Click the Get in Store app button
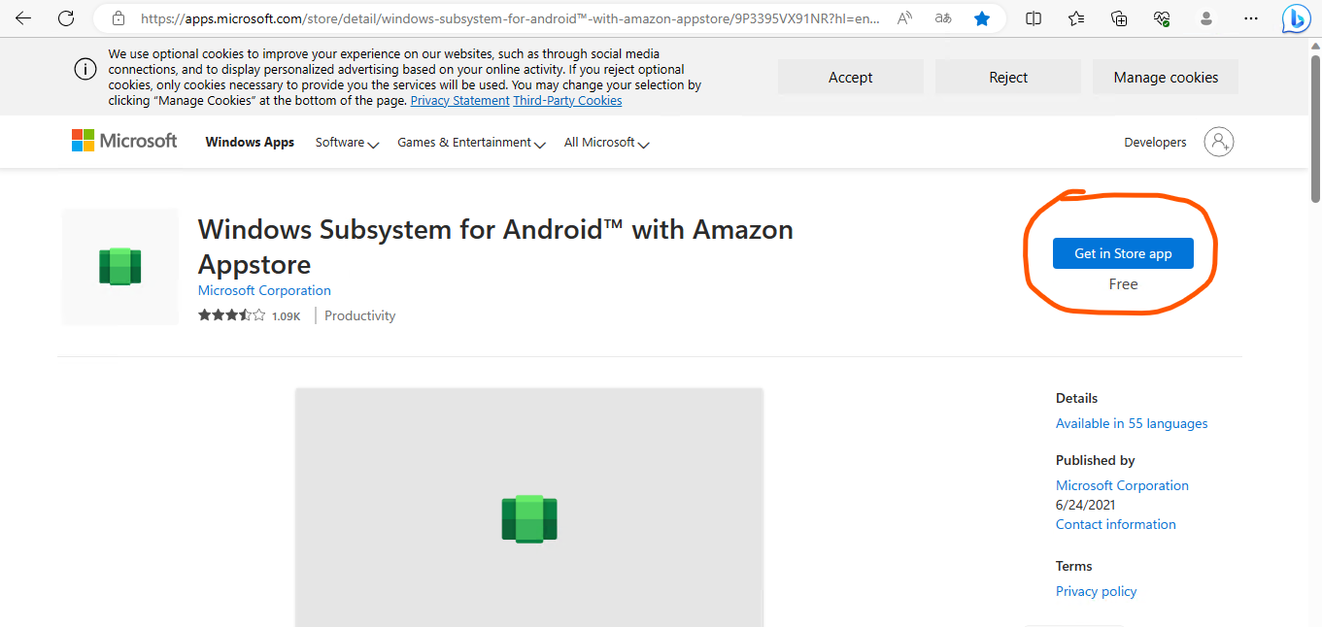 (1123, 253)
